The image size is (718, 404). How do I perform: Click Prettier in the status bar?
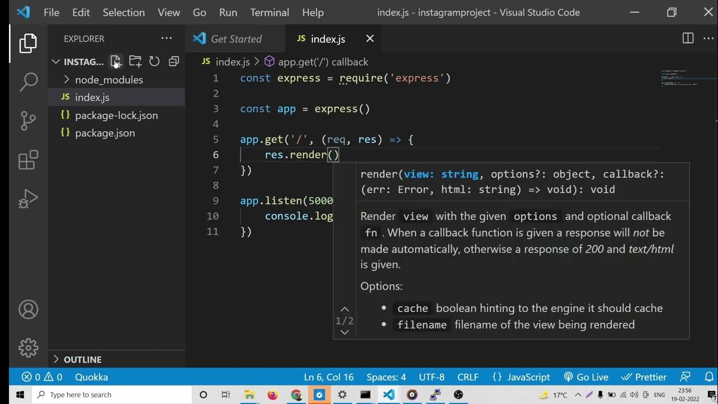point(645,377)
